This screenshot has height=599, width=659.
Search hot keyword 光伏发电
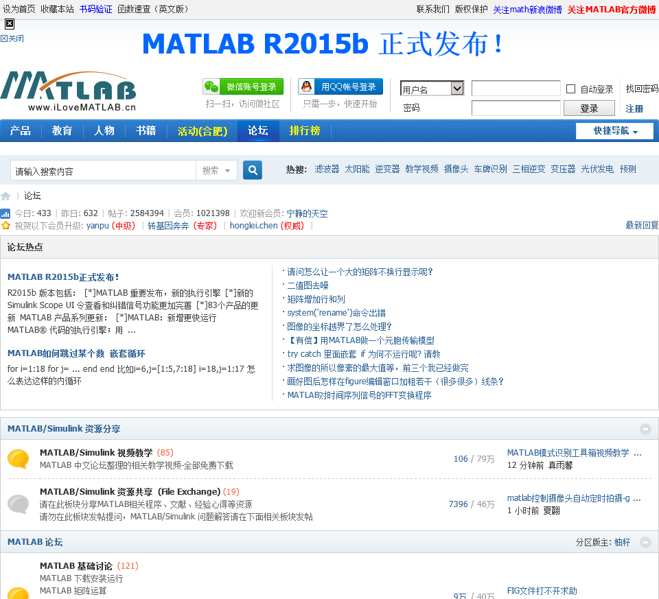pos(598,169)
